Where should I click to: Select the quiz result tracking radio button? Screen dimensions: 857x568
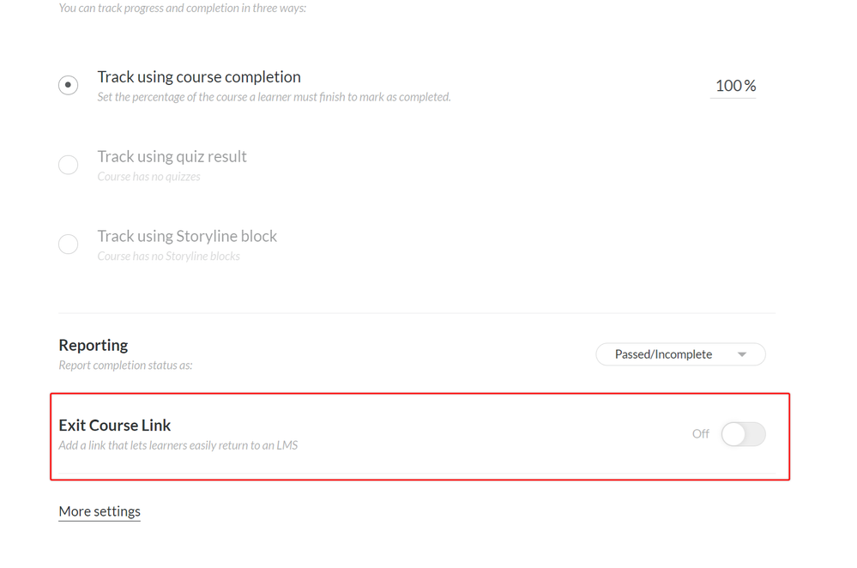pos(69,165)
